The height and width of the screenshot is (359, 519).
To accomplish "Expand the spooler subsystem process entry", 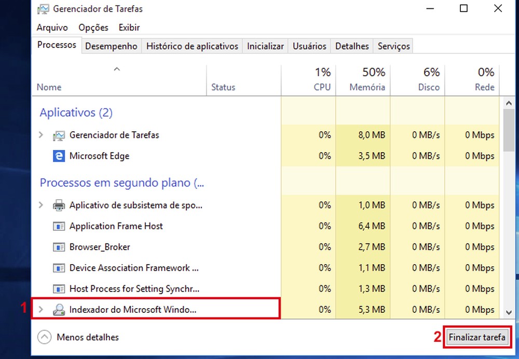I will 41,205.
